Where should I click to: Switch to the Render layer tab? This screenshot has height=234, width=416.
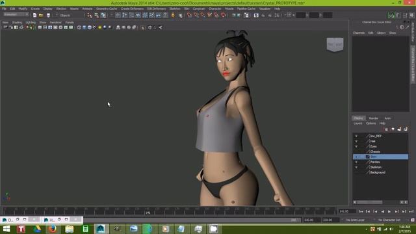point(374,118)
